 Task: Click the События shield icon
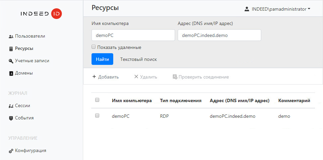(11, 118)
